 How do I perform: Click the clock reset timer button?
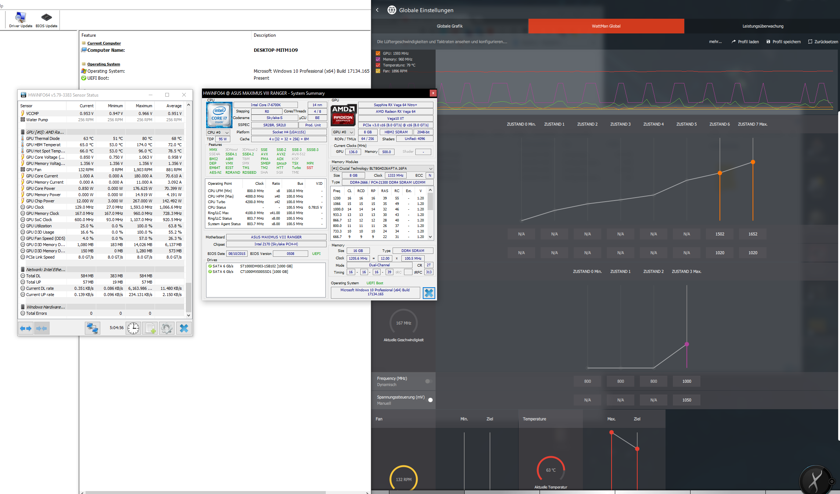(133, 328)
